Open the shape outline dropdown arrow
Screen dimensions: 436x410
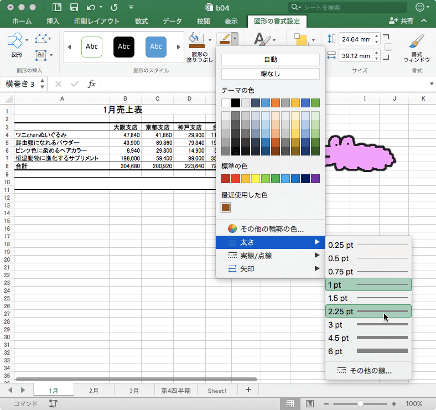[235, 39]
